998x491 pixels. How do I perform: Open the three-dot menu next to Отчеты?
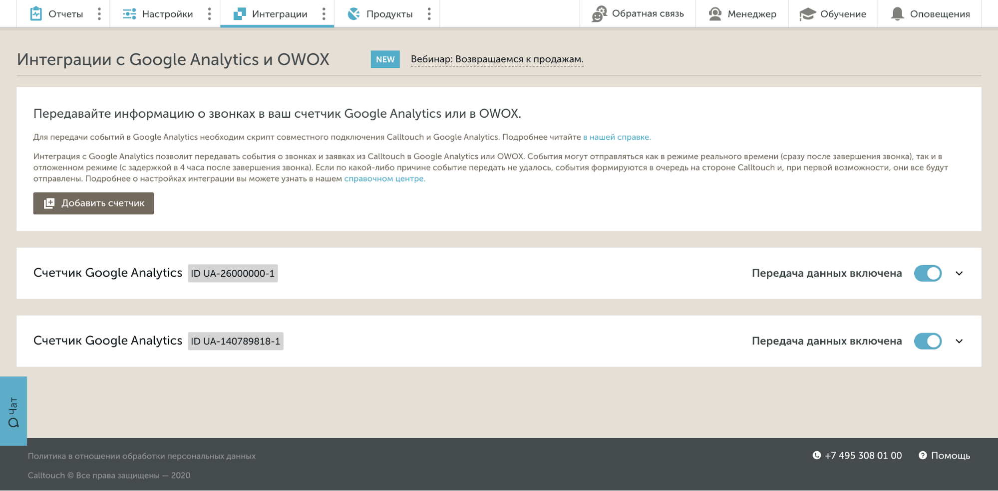click(x=99, y=14)
